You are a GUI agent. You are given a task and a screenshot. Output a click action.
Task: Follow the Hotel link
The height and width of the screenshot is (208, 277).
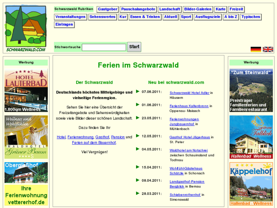pos(61,137)
